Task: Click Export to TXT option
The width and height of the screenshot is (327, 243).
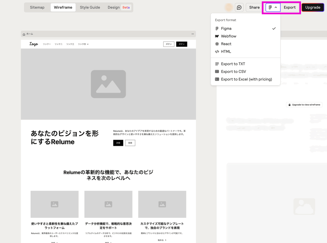Action: pyautogui.click(x=233, y=64)
